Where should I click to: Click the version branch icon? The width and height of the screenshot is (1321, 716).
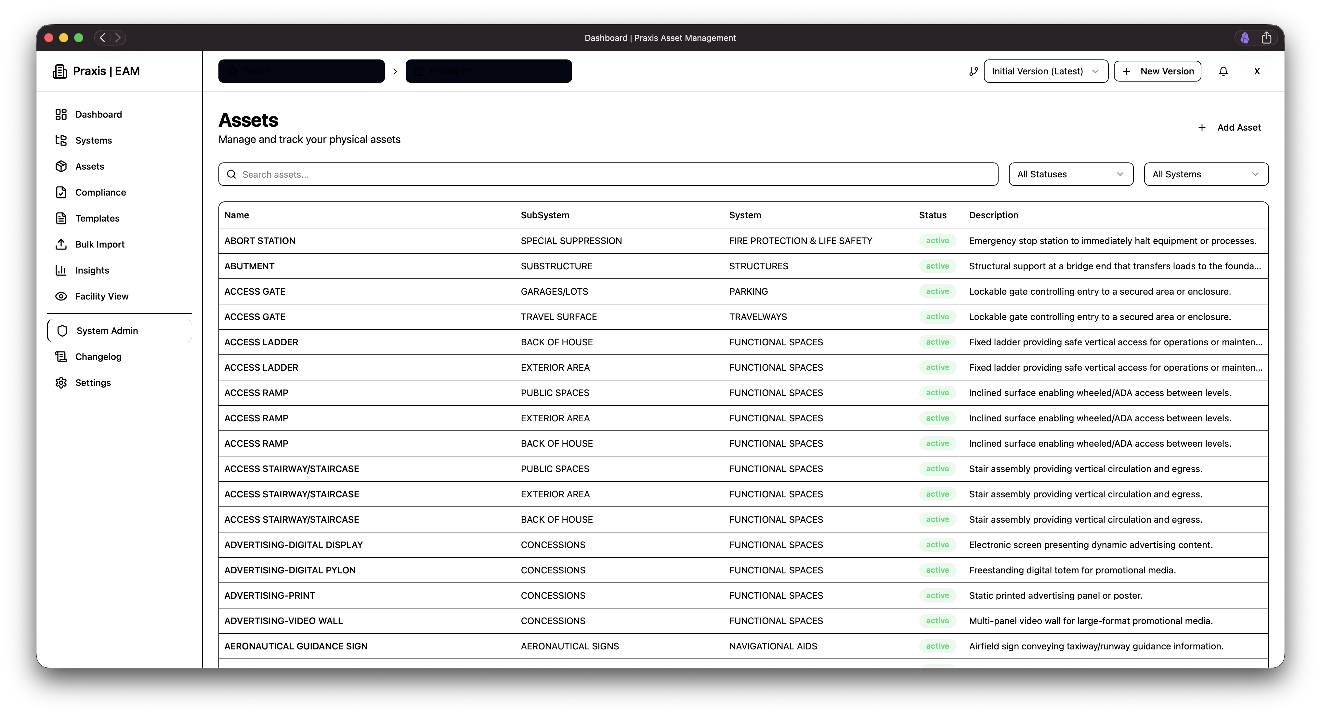click(x=973, y=71)
